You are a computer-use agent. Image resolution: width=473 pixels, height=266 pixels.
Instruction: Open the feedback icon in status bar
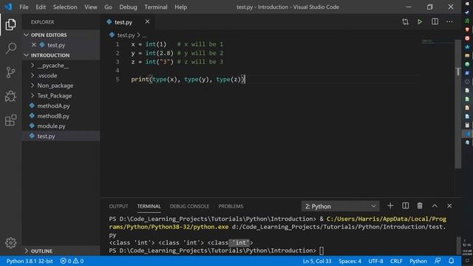tap(438, 261)
